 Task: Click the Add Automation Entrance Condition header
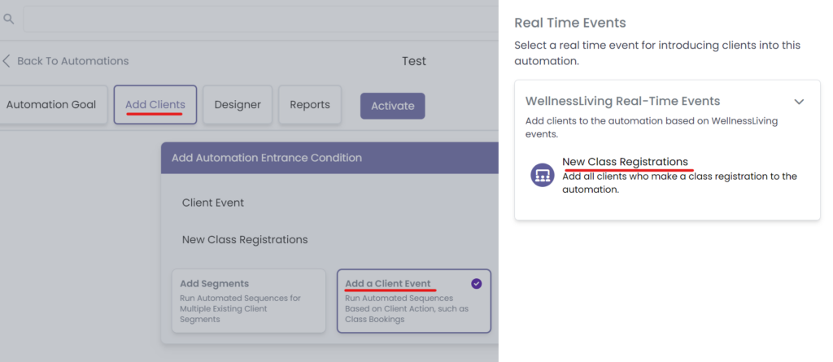pyautogui.click(x=267, y=158)
